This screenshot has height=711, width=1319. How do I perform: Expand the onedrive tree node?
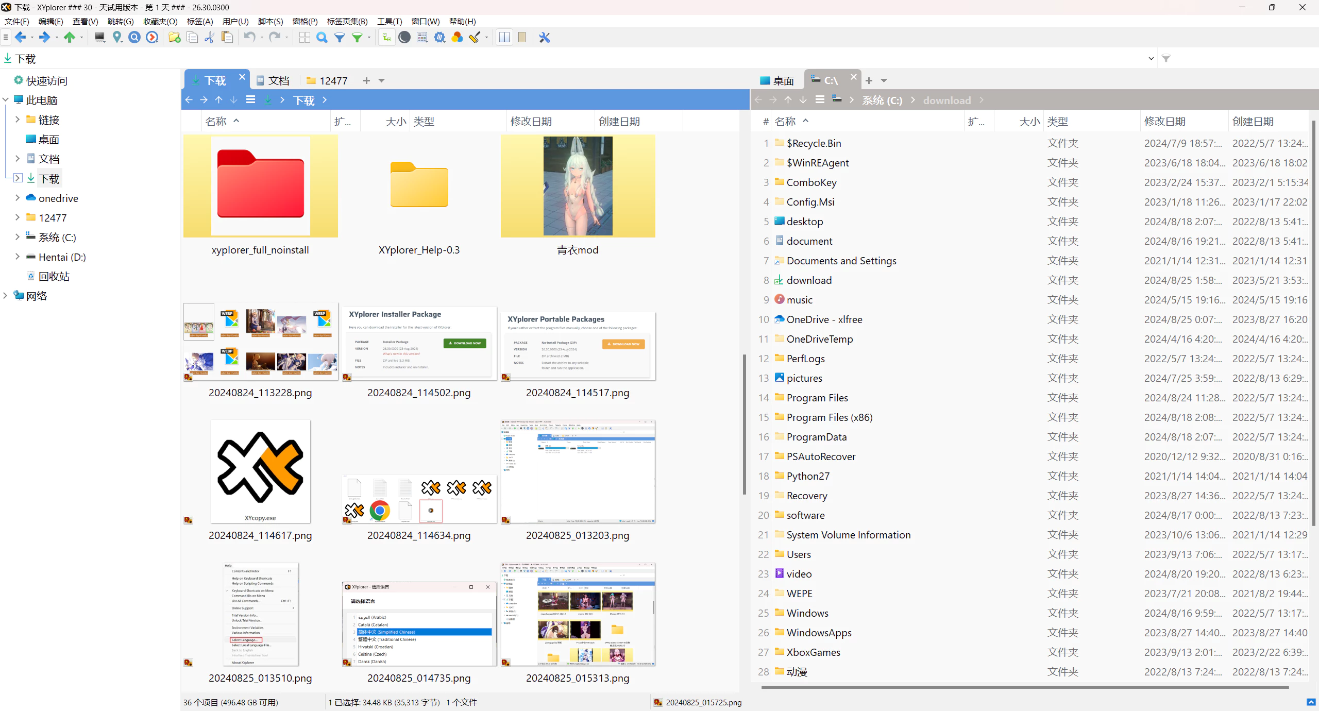pyautogui.click(x=17, y=198)
